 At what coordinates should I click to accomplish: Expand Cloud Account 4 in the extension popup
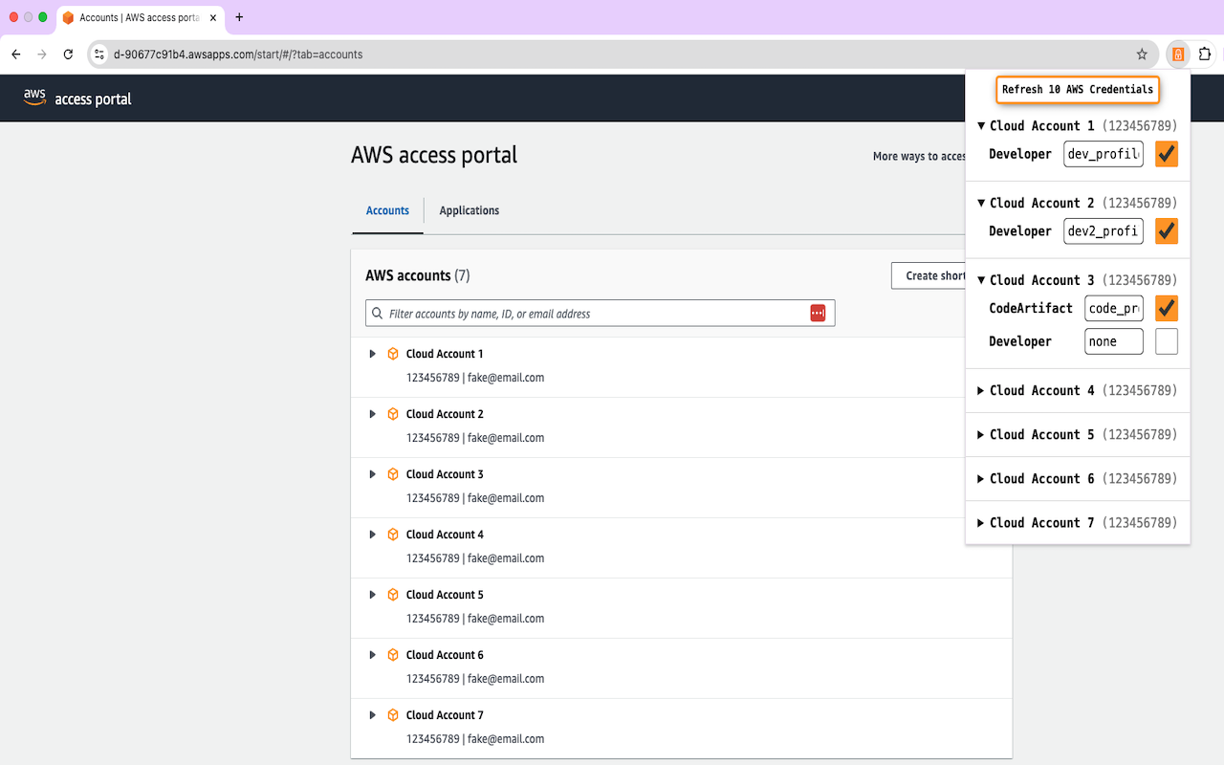[980, 390]
